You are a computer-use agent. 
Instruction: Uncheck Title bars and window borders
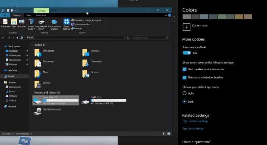click(184, 77)
